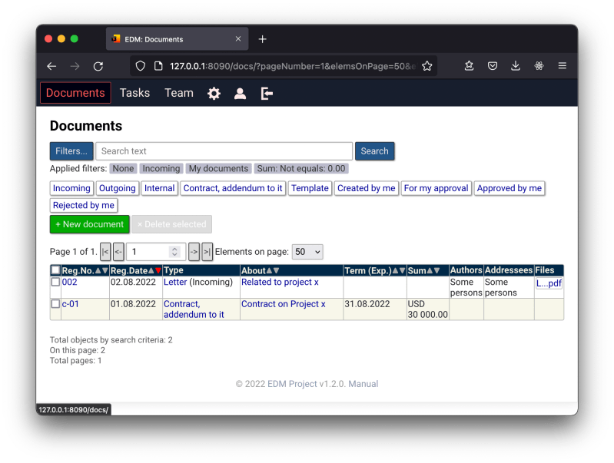The width and height of the screenshot is (614, 463).
Task: Select the EDM: Documents browser tab
Action: [x=177, y=39]
